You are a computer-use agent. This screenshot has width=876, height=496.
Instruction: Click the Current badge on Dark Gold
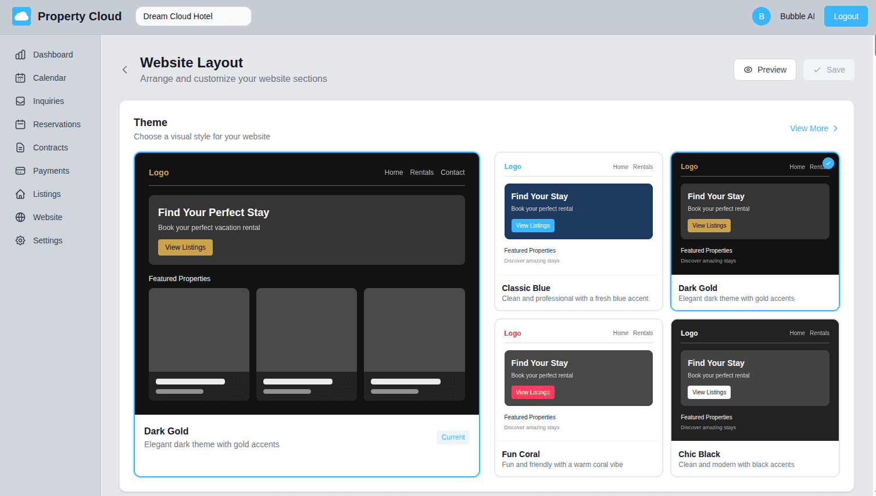pyautogui.click(x=453, y=437)
